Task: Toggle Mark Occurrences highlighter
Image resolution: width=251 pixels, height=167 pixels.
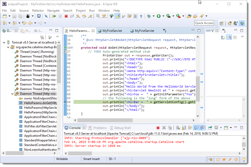Action: point(117,16)
